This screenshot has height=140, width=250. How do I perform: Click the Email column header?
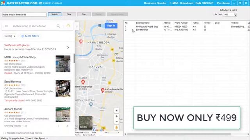click(217, 23)
